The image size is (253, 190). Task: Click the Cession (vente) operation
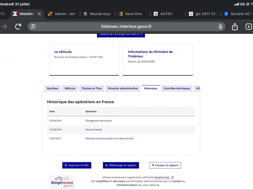pos(94,130)
